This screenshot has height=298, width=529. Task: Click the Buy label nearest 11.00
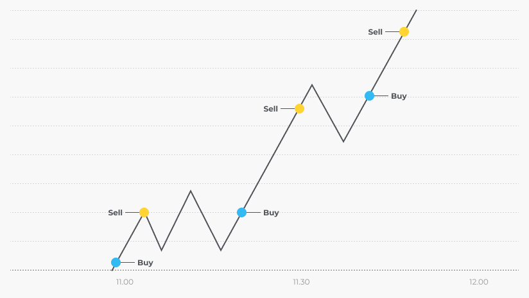tap(145, 263)
